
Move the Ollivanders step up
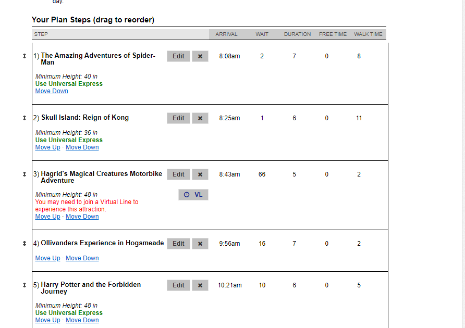pos(48,258)
